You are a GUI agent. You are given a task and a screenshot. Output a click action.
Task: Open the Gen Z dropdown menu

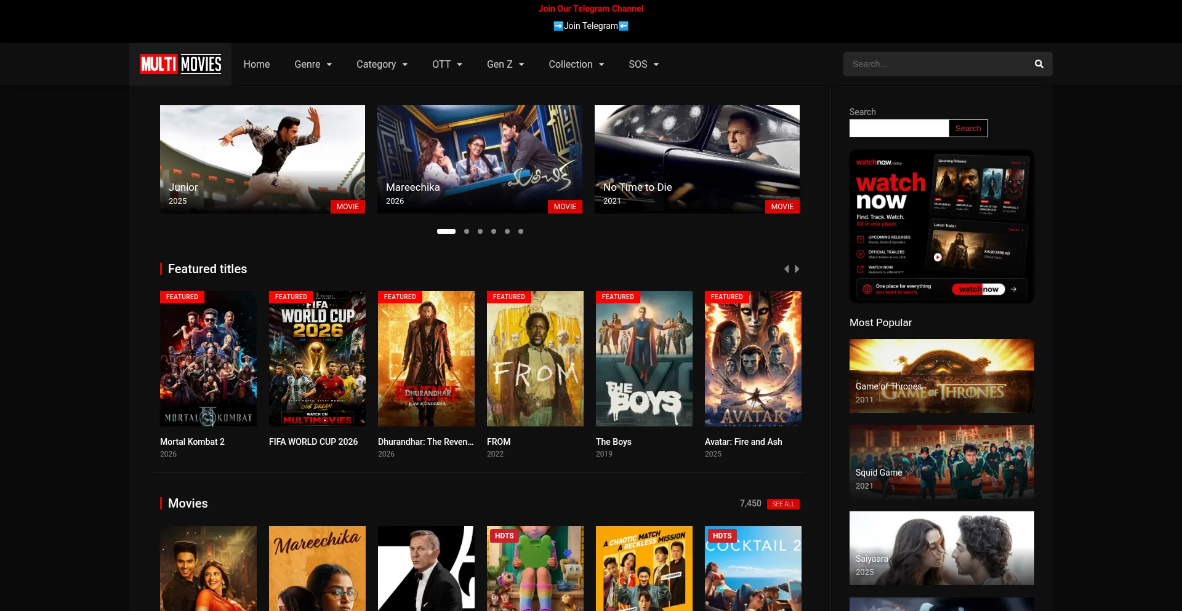(505, 64)
